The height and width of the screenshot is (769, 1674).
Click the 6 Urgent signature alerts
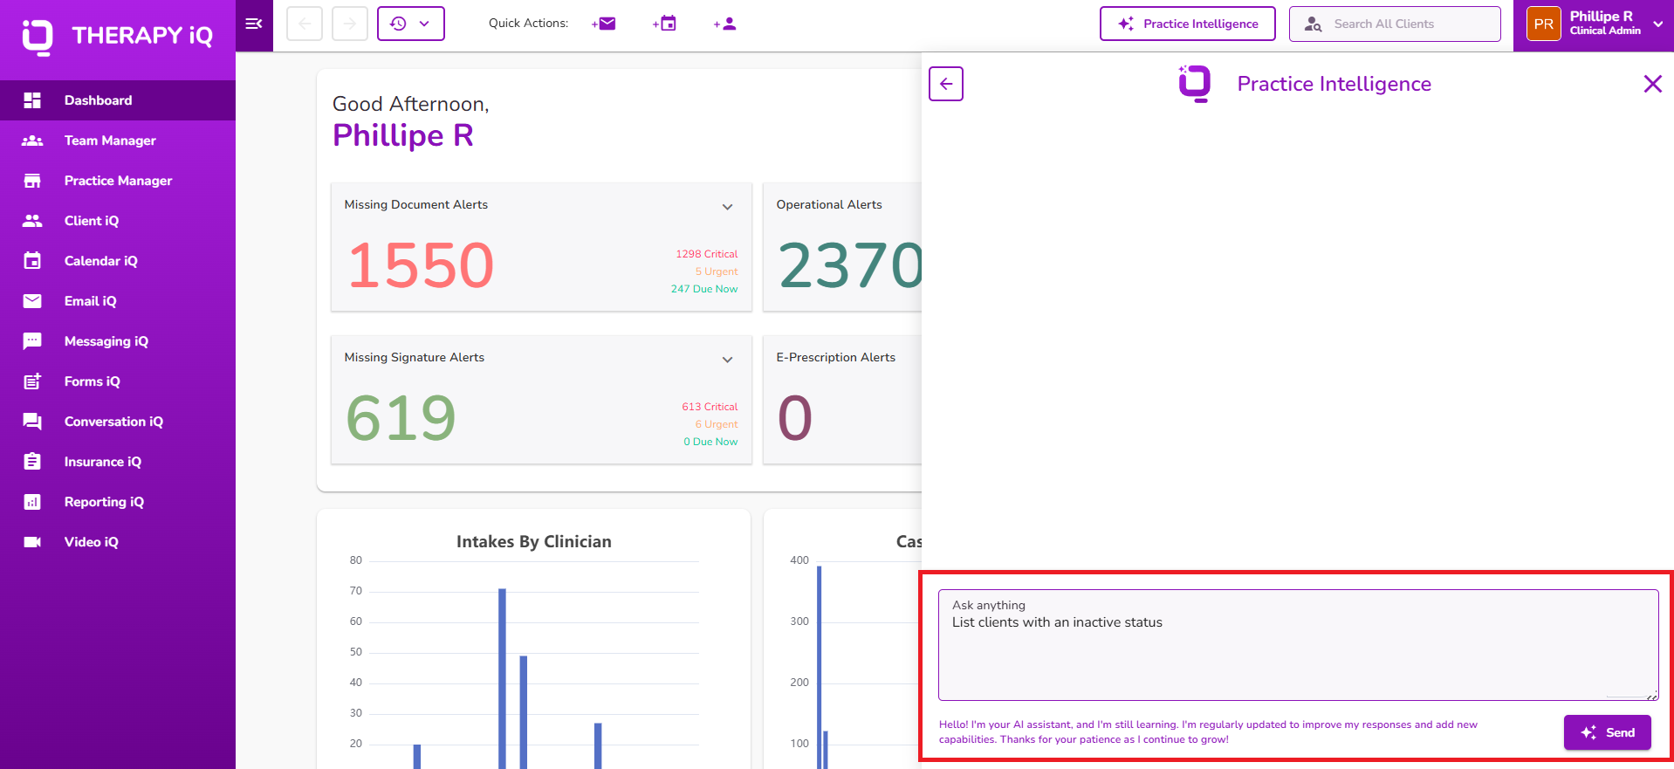click(x=716, y=424)
